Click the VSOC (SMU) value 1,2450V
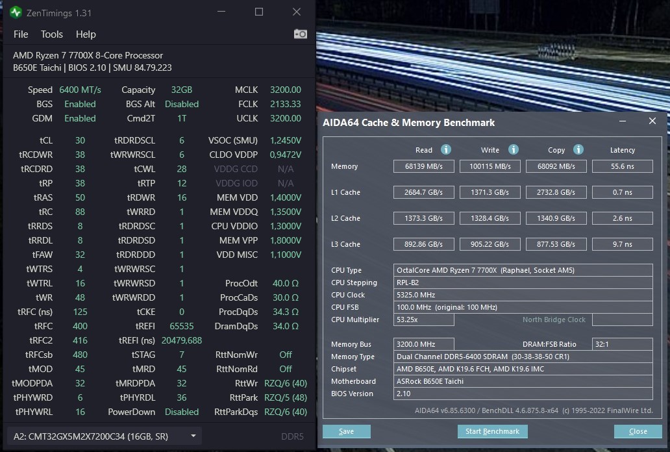Screen dimensions: 670x452 (x=286, y=140)
